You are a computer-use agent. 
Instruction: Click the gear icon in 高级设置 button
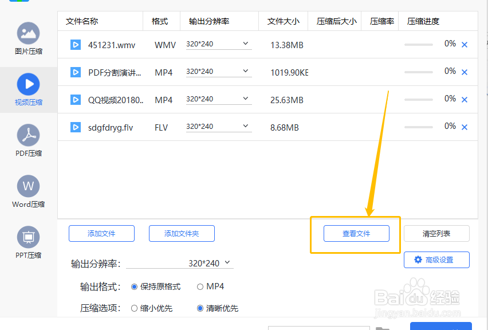pos(418,260)
